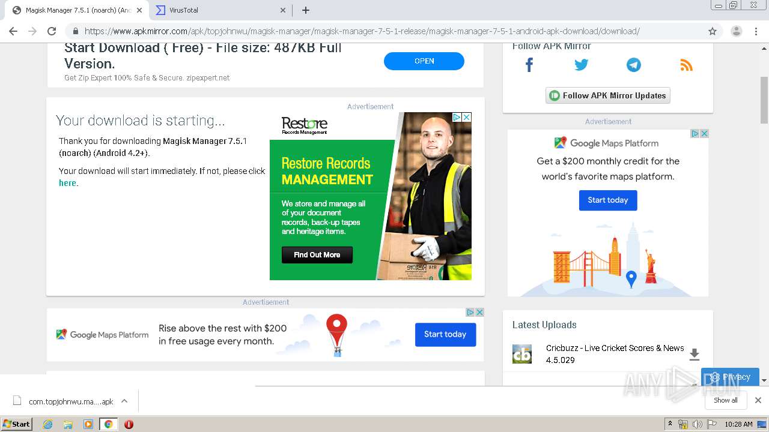
Task: Click scrollbar down arrow
Action: [x=764, y=380]
